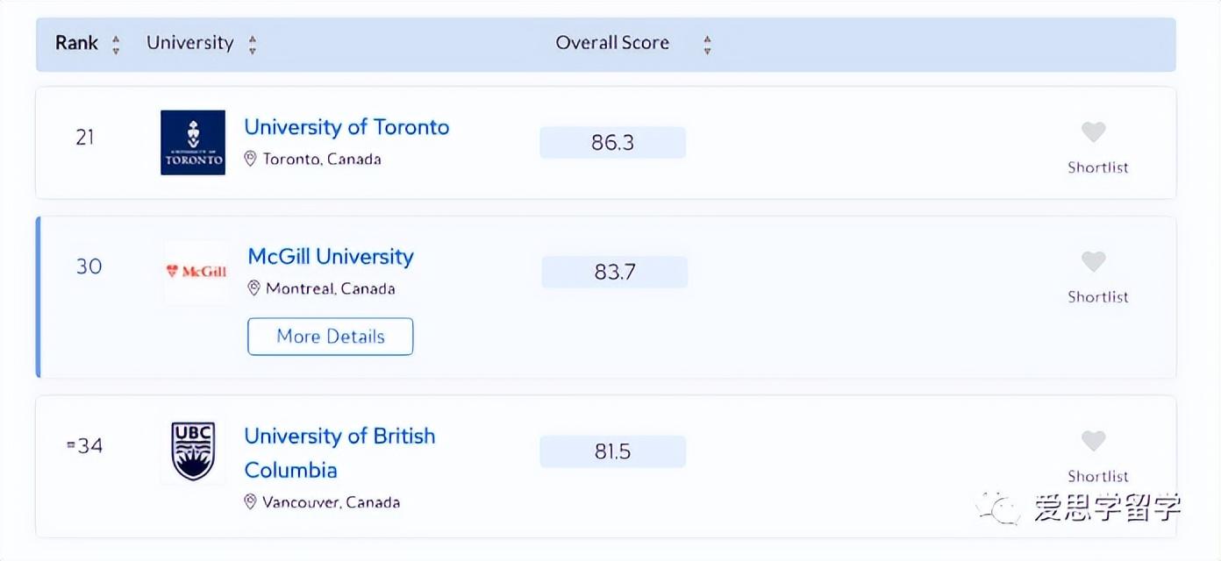
Task: Sort by Rank arrows
Action: click(116, 45)
